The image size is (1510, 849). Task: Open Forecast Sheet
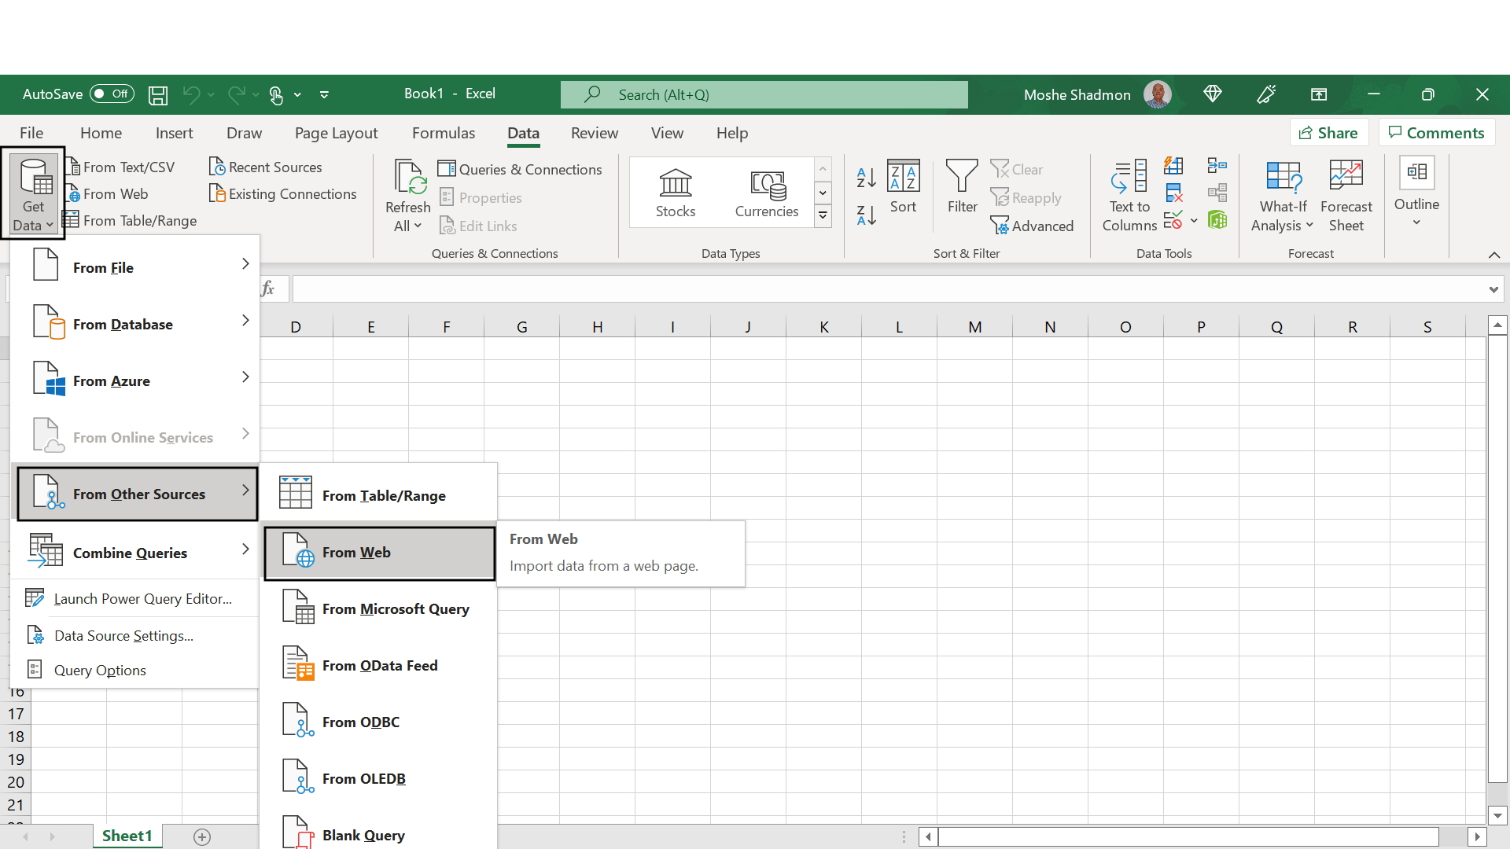coord(1346,195)
